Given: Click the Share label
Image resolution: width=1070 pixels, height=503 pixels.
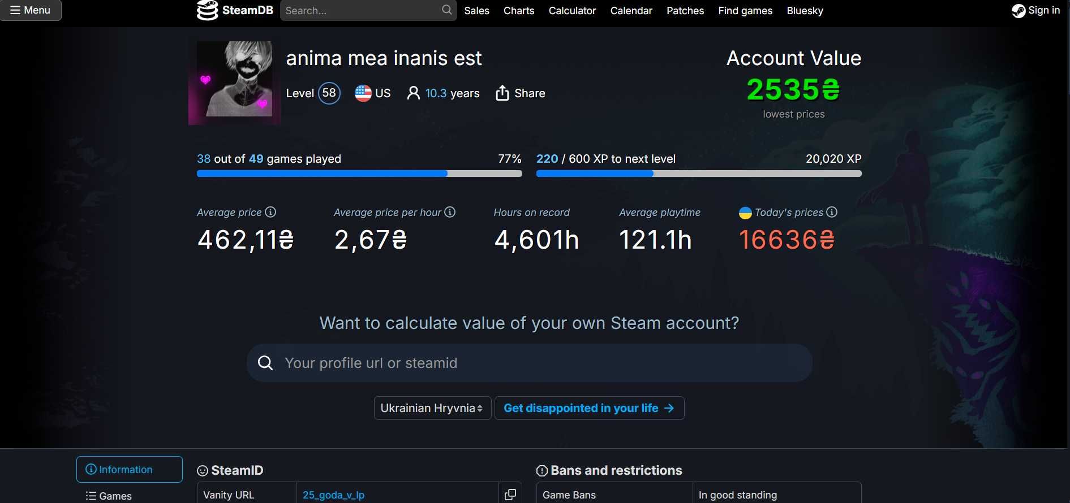Looking at the screenshot, I should tap(530, 93).
